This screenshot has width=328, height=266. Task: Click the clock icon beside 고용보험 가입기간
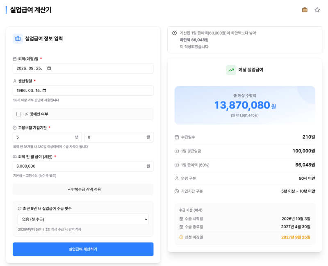(x=15, y=127)
